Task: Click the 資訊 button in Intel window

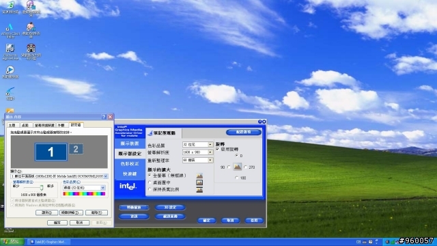Action: [134, 217]
